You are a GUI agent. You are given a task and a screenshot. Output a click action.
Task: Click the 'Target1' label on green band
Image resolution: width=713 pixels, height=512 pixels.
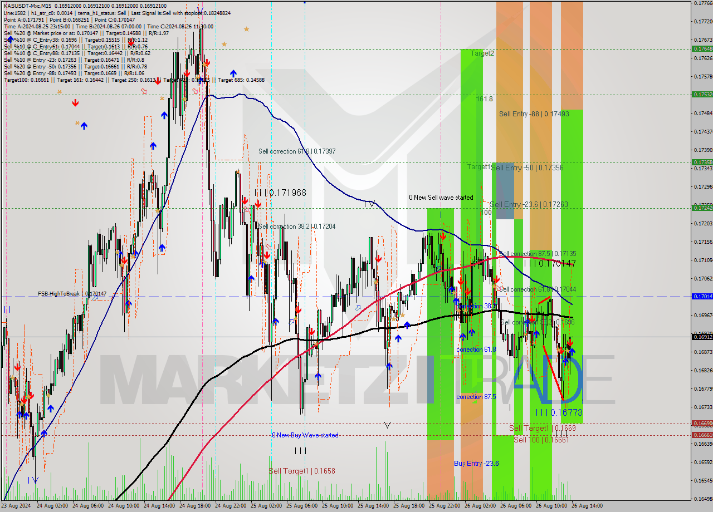(479, 166)
